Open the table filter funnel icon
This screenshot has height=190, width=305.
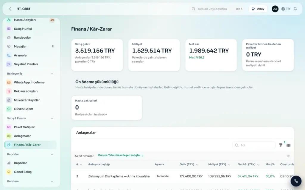(281, 145)
